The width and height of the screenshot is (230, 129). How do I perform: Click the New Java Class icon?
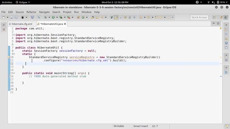[83, 18]
